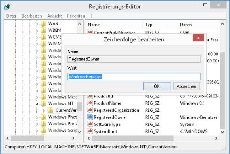The image size is (230, 154).
Task: Select the Windows NT tree item
Action: point(61,103)
